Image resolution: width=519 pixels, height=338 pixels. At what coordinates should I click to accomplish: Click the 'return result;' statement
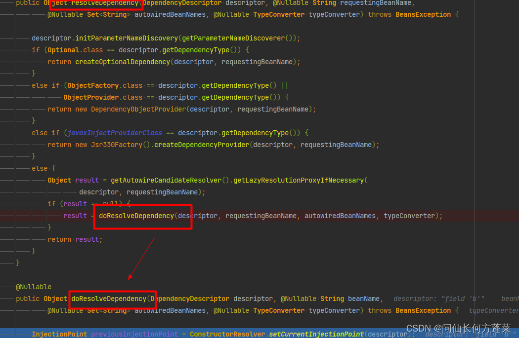click(x=75, y=239)
